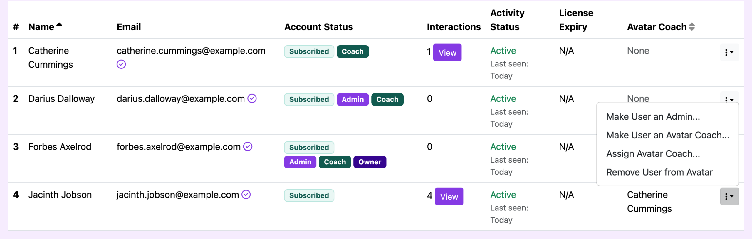Click Coach badge in Catherine's row
752x239 pixels.
coord(352,51)
